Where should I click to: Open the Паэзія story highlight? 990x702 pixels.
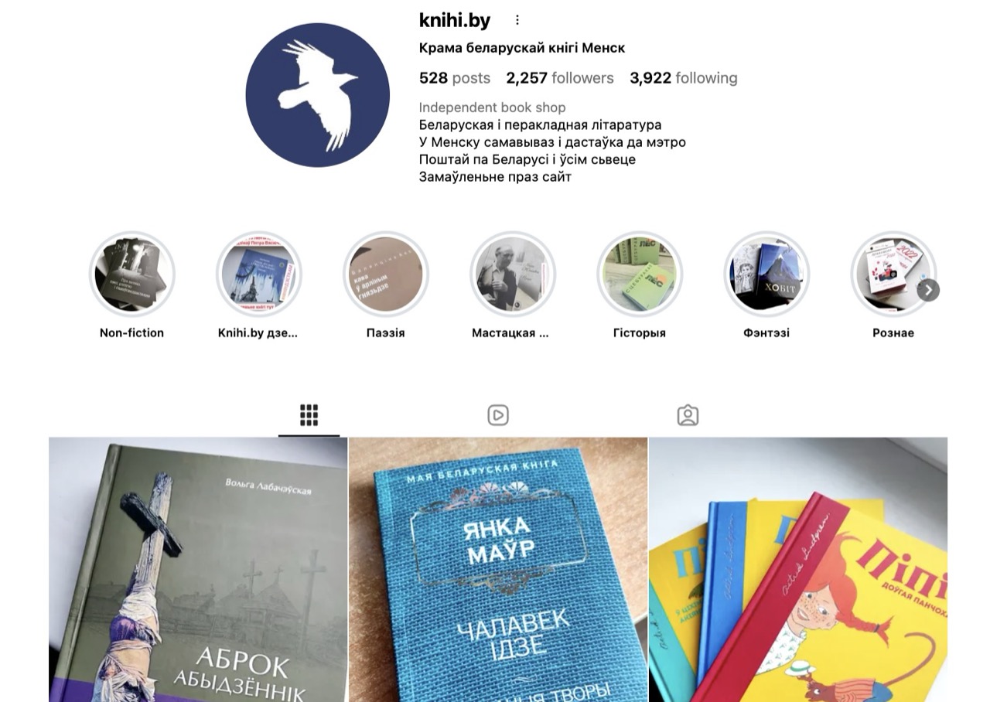386,274
